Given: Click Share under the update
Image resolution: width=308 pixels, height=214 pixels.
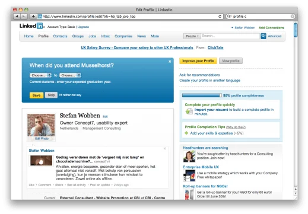Looking at the screenshot, I should click(x=59, y=185).
